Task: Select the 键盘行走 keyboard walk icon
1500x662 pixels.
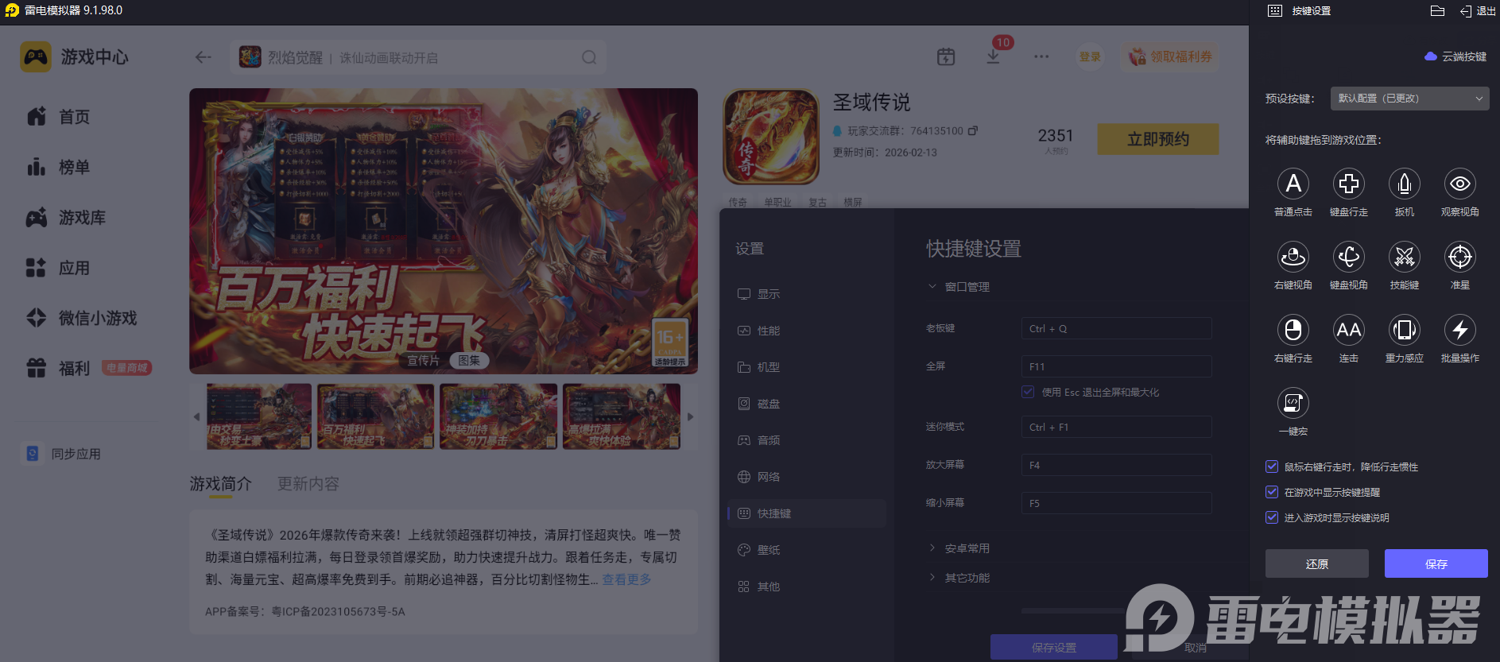Action: [x=1349, y=184]
